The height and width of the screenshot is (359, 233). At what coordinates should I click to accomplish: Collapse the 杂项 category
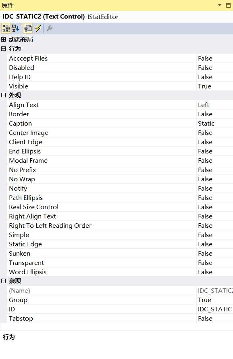pyautogui.click(x=4, y=281)
